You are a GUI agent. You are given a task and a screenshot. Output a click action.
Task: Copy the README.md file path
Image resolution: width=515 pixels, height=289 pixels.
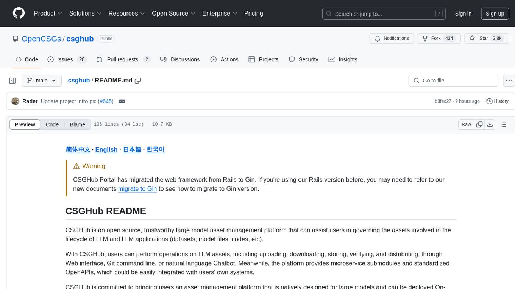(x=138, y=81)
